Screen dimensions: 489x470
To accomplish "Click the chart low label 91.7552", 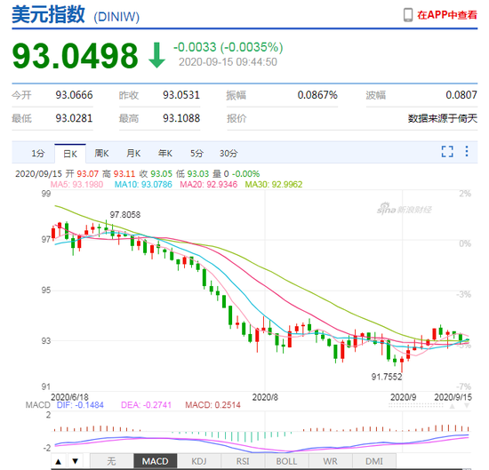I will [387, 377].
